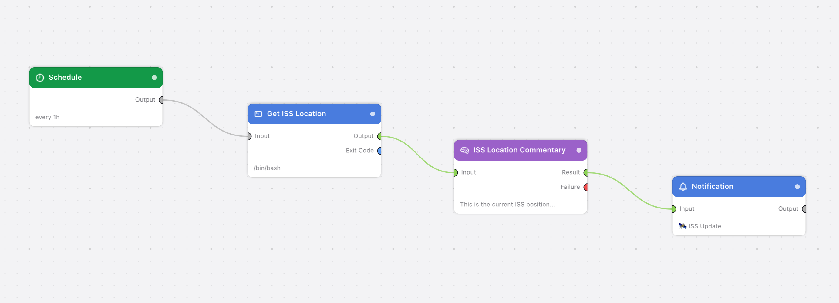Click the "every 1h" schedule text
This screenshot has width=839, height=303.
coord(47,117)
